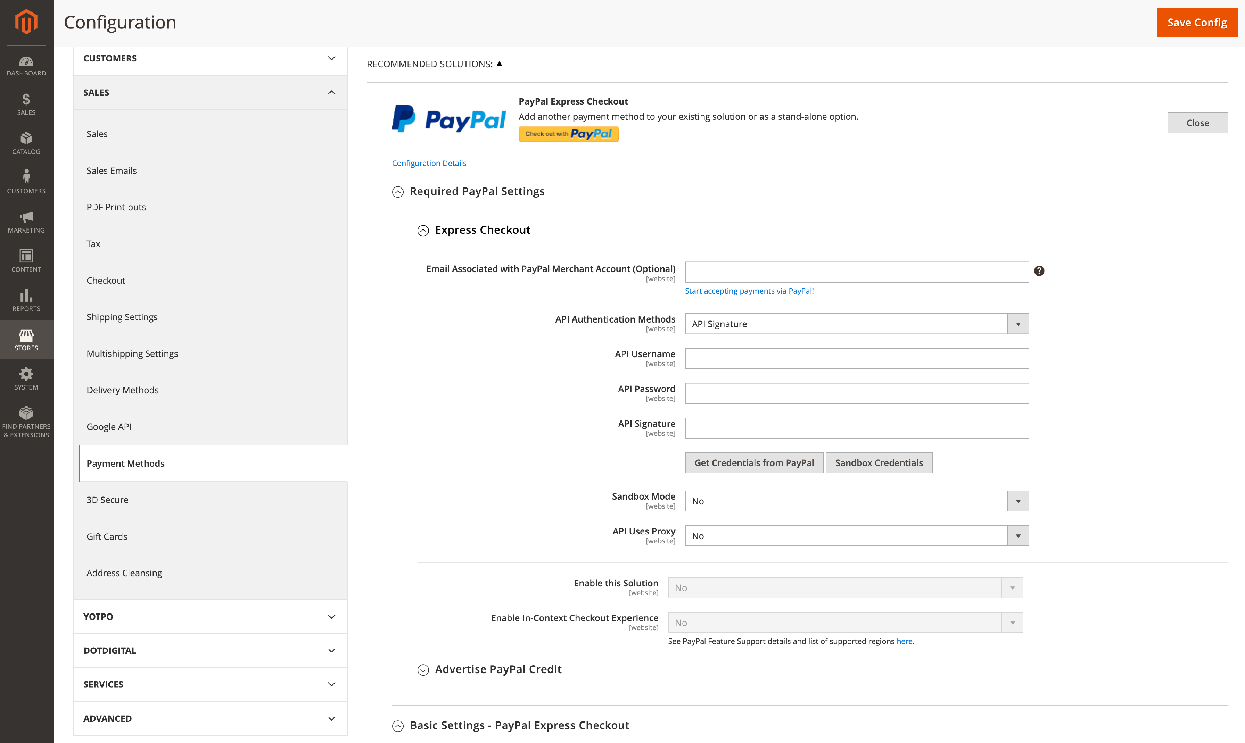Image resolution: width=1245 pixels, height=743 pixels.
Task: Expand the CUSTOMERS configuration group
Action: [211, 59]
